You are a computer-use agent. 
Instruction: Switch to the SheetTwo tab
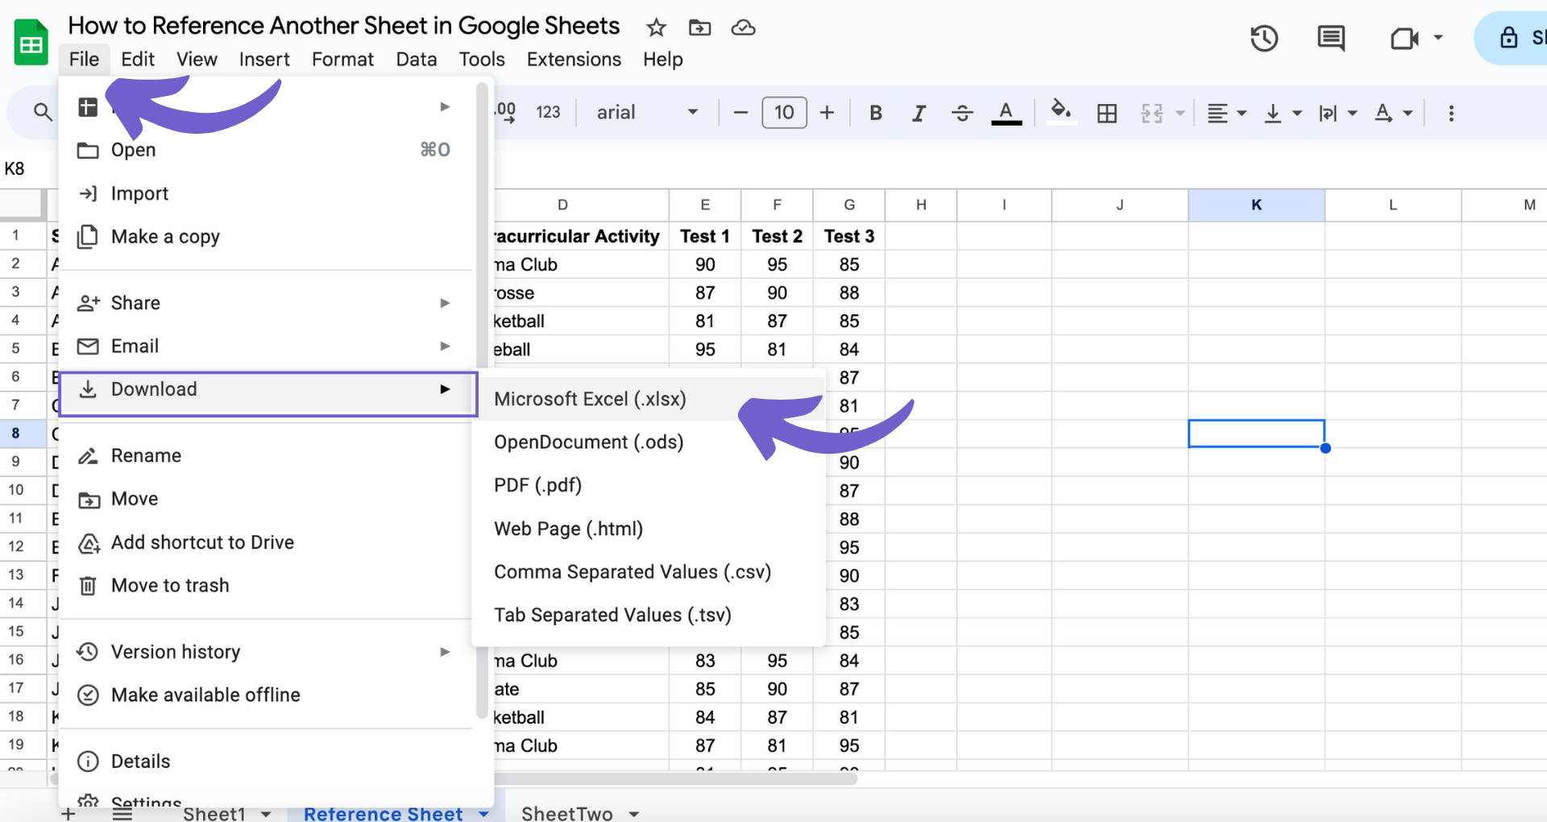(567, 813)
